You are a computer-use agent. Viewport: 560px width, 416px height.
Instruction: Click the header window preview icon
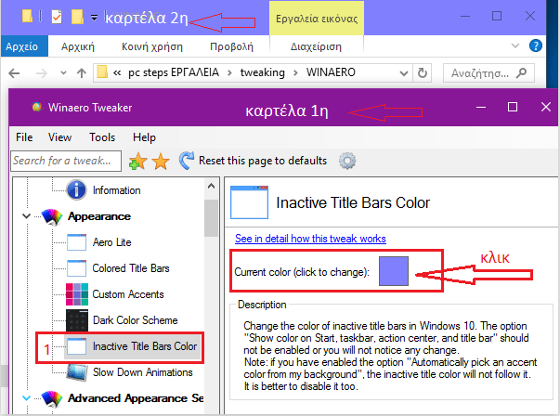tap(249, 202)
